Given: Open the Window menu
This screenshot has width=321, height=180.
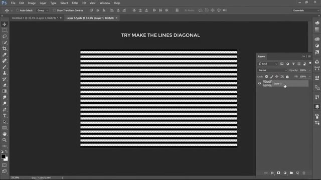Looking at the screenshot, I should point(105,3).
